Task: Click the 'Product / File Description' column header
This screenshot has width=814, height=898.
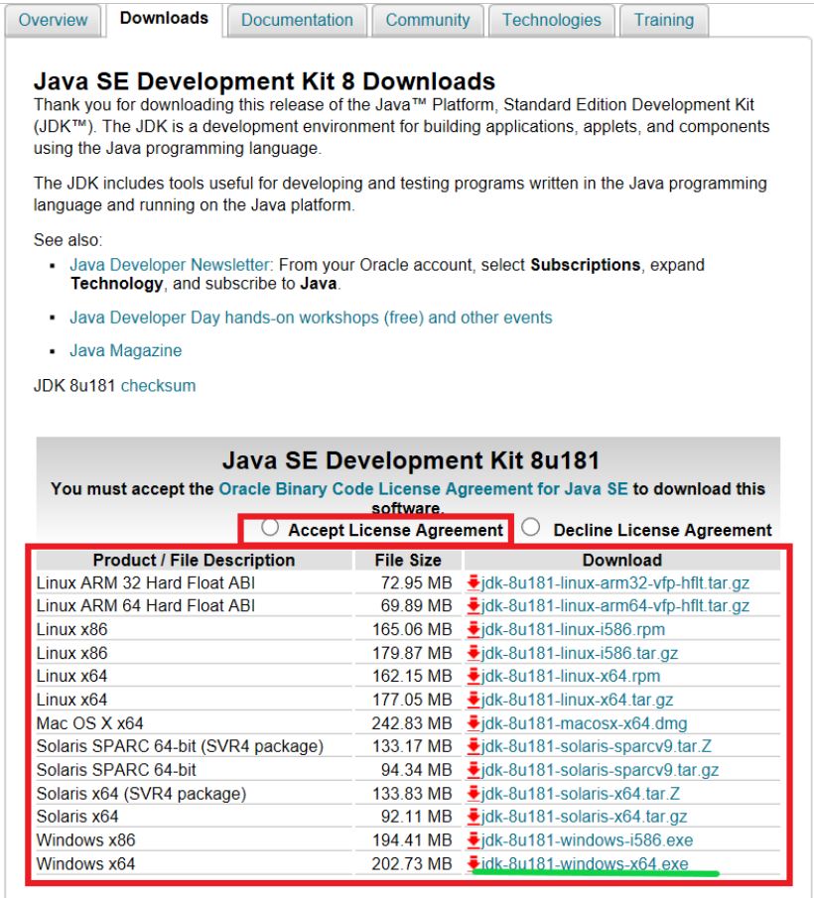Action: (195, 560)
